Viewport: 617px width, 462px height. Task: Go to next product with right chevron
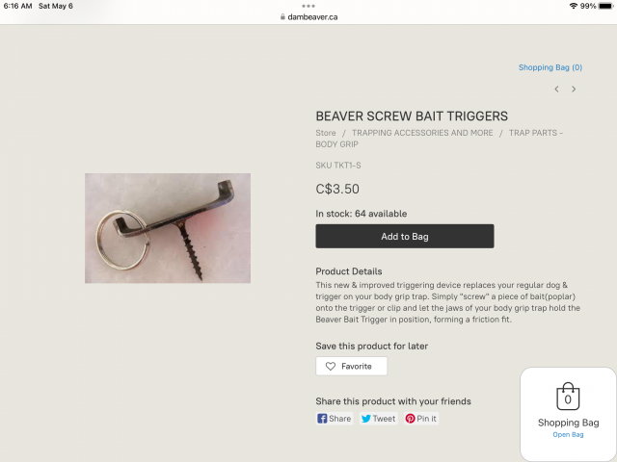tap(574, 90)
